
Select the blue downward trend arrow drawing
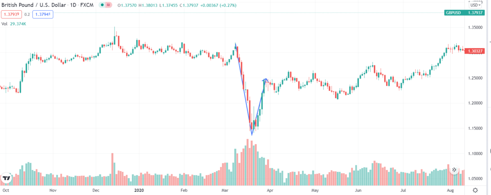[243, 89]
